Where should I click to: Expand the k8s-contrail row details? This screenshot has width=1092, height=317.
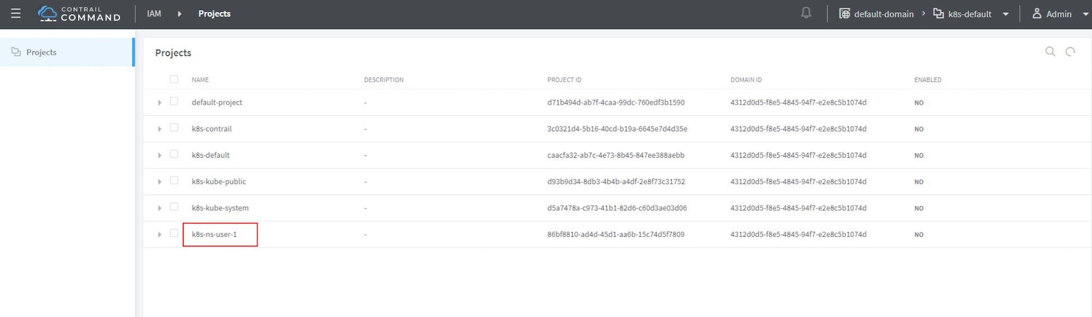pyautogui.click(x=160, y=129)
